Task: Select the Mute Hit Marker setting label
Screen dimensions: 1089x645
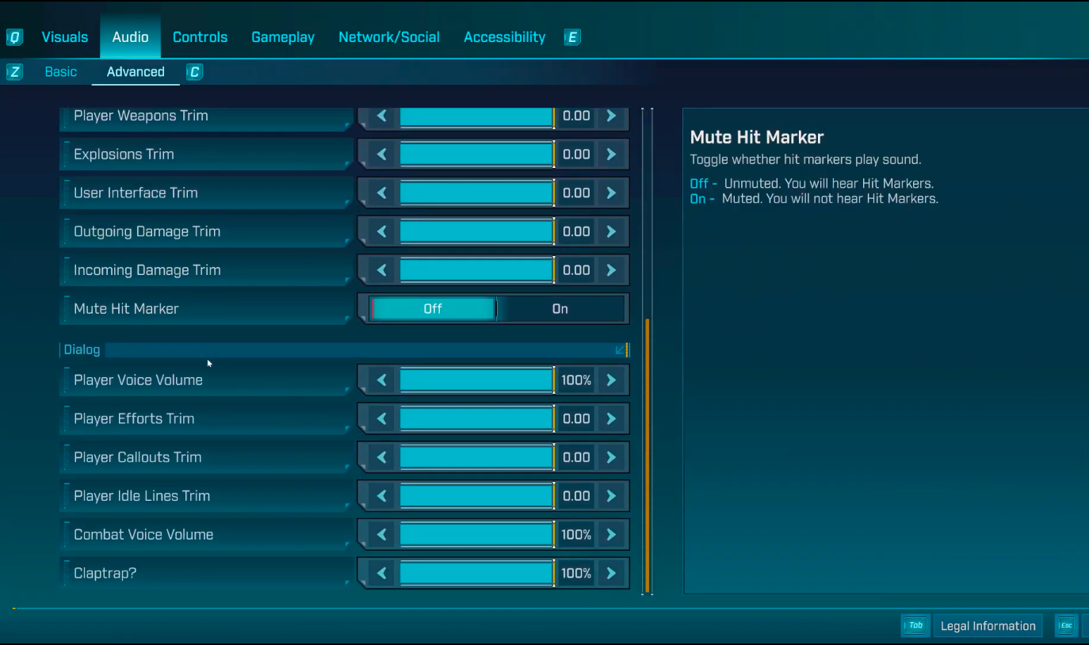Action: [207, 309]
